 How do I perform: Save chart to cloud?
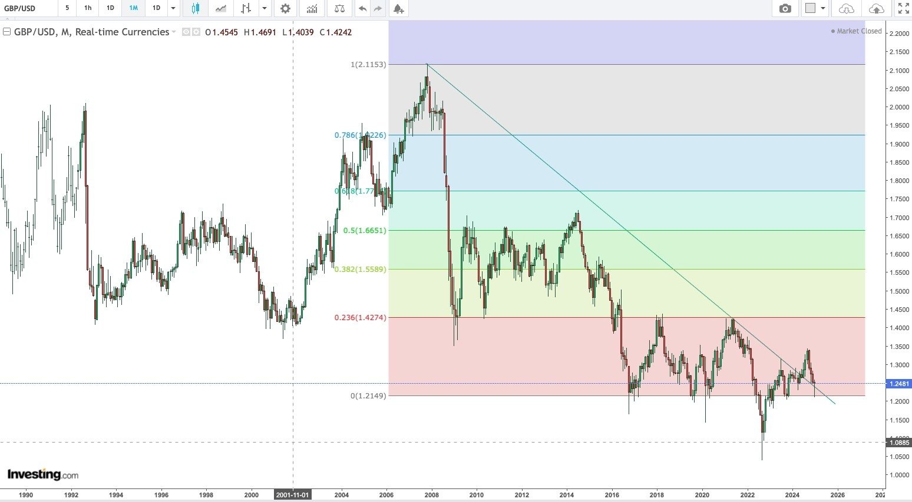click(x=877, y=8)
